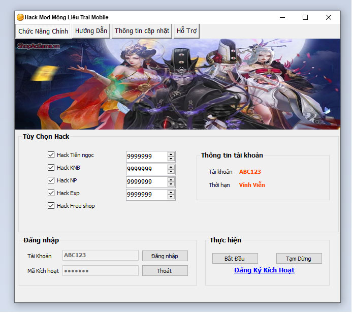Image resolution: width=352 pixels, height=313 pixels.
Task: Increase the Hack NP value with up arrow
Action: 171,180
